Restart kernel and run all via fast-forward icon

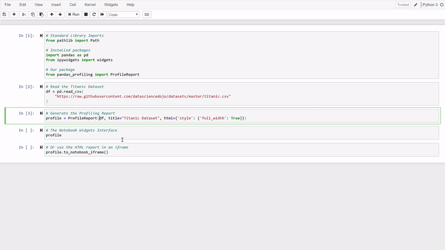(x=103, y=14)
